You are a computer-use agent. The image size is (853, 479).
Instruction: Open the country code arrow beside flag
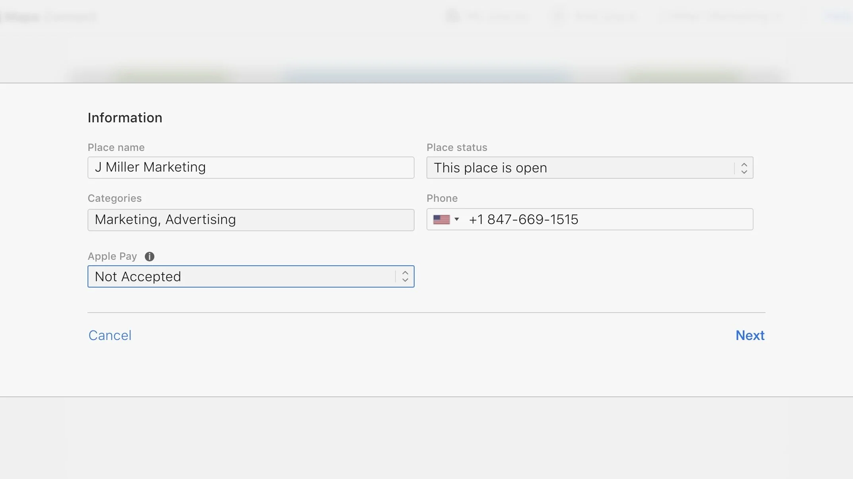tap(457, 219)
